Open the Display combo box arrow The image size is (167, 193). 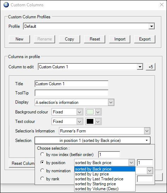111,102
